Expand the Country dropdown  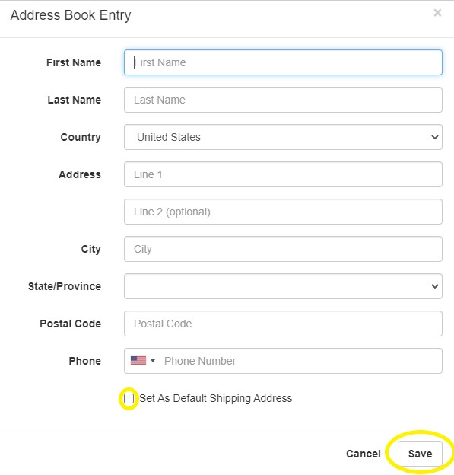tap(283, 137)
